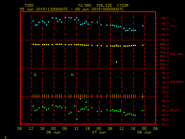Click the yellow left-pointing wind arrow

coord(73,75)
